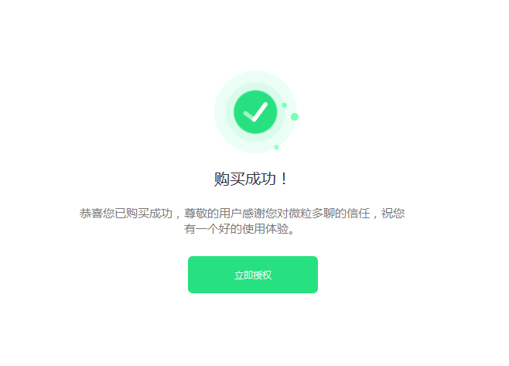Click the word 信任 in the message

pos(358,214)
